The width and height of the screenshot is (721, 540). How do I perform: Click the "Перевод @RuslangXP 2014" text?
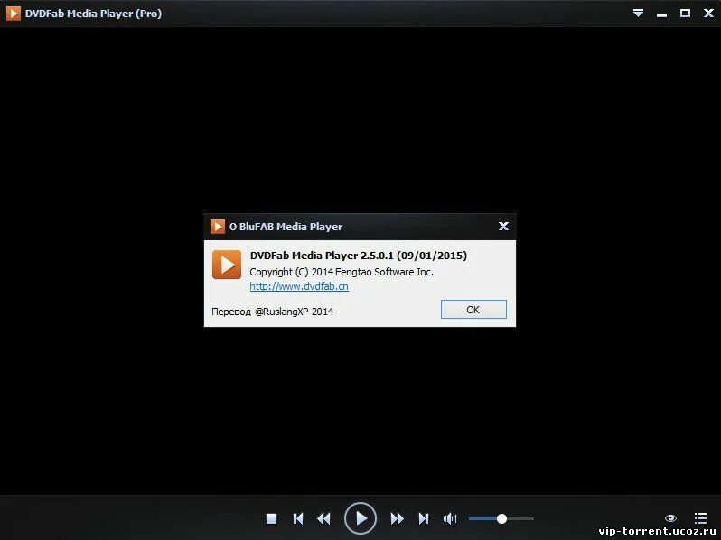272,312
